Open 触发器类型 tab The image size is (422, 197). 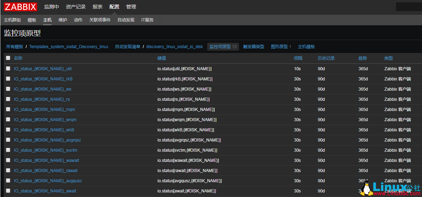(x=254, y=47)
